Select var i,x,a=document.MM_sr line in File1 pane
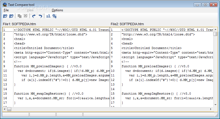Screen dimensions: 220x119 pyautogui.click(x=63, y=98)
